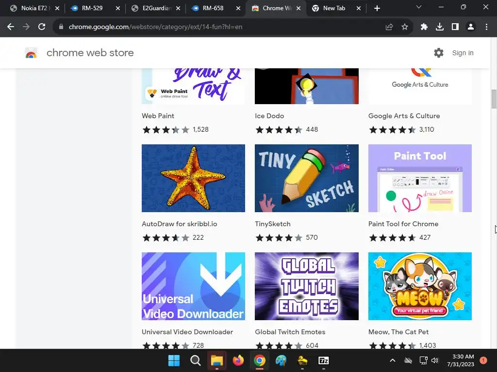
Task: Bookmark this page with the star icon
Action: click(x=405, y=27)
